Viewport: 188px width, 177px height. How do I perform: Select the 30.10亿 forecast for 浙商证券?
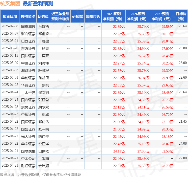coord(167,34)
